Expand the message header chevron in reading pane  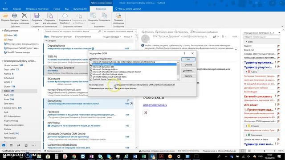coord(236,49)
